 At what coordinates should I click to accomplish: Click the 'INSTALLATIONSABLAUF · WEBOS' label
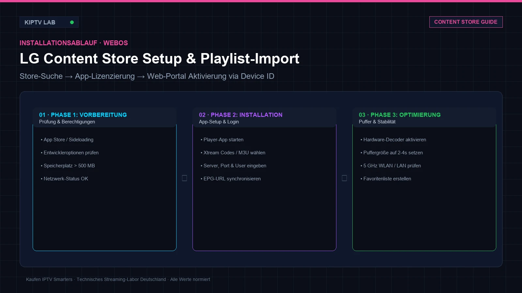74,43
